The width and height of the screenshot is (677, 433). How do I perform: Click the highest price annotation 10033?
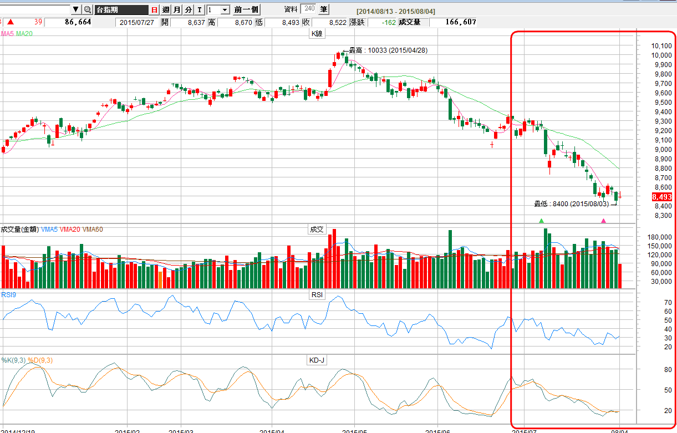point(388,50)
